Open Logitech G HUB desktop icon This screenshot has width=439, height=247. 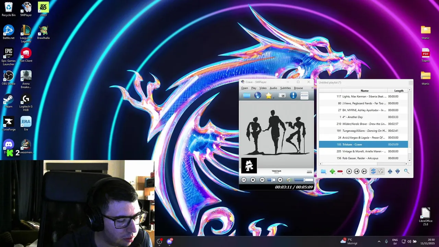[26, 102]
